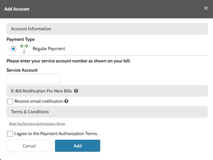Click the antenna tower payment icon
Viewport: 213px width, 160px height.
point(24,49)
